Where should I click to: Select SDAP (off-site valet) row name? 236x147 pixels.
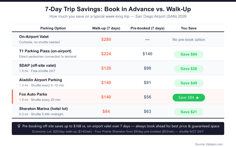pos(37,65)
